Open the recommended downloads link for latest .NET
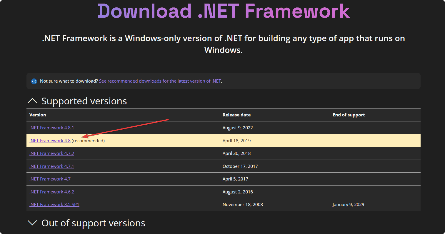This screenshot has width=445, height=234. click(x=160, y=81)
